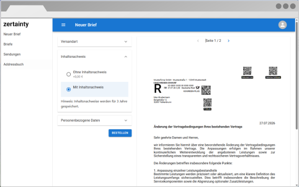Click the date "27.07.2026" in letter
This screenshot has height=187, width=299.
click(x=267, y=123)
